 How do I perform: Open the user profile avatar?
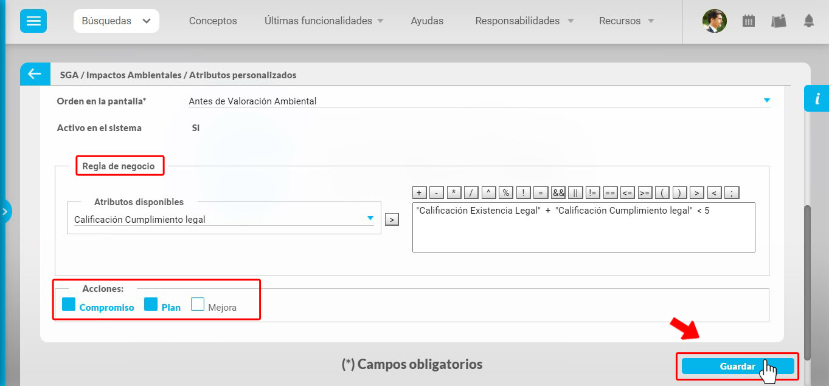tap(714, 21)
